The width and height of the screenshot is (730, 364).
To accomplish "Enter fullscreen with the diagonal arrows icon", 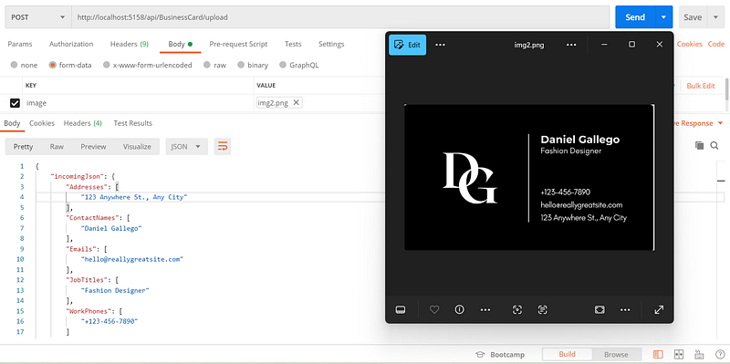I will point(659,310).
